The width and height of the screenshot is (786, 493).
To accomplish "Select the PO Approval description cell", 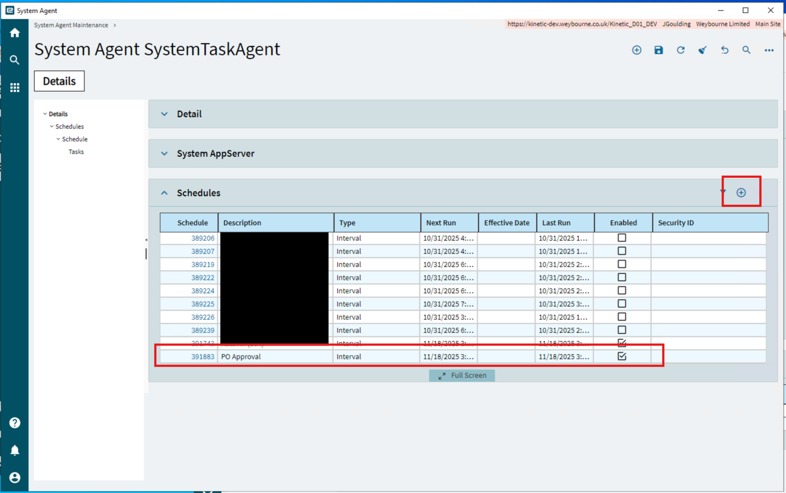I will coord(276,356).
